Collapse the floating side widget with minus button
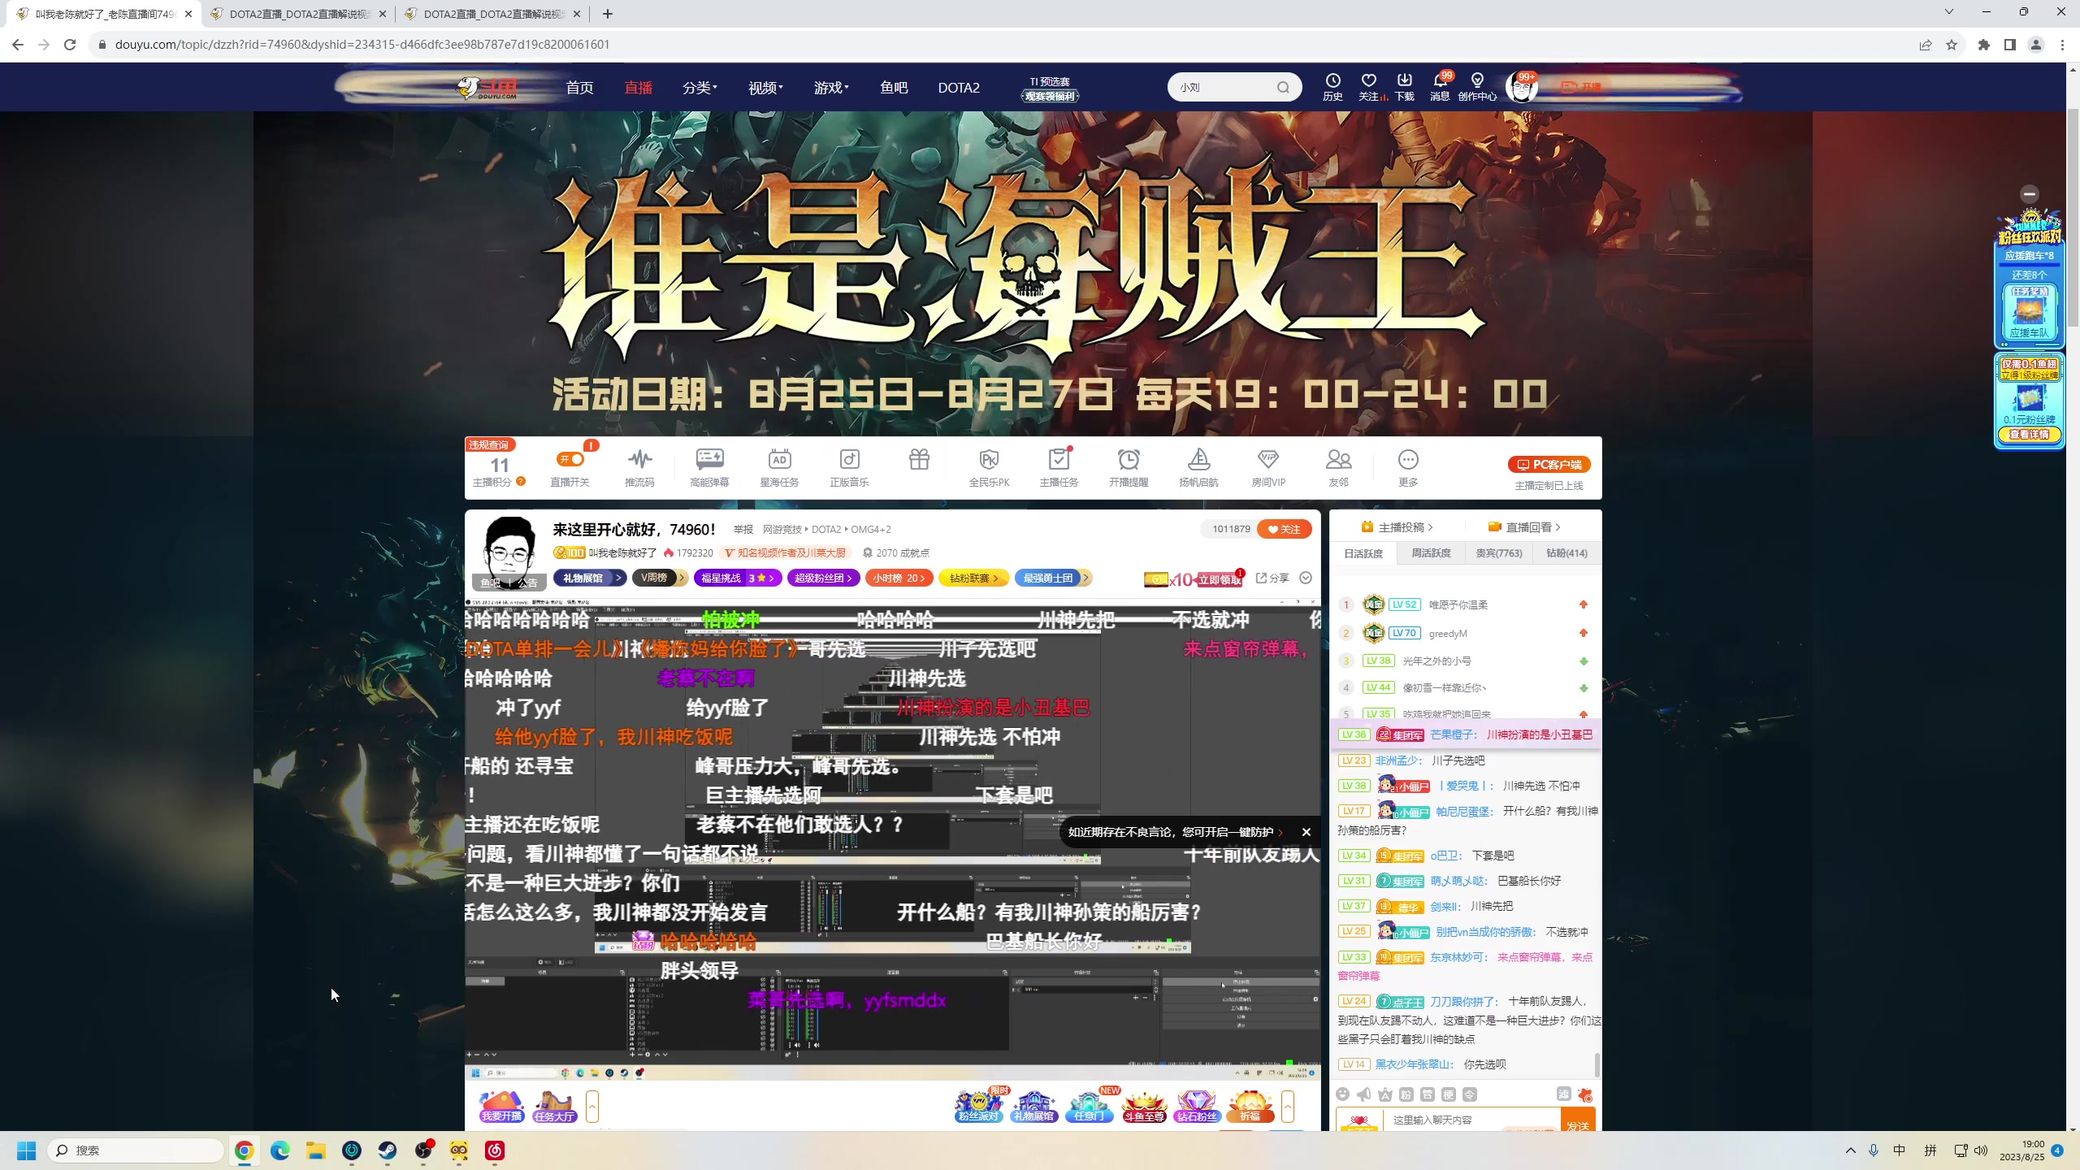The width and height of the screenshot is (2080, 1170). tap(2030, 193)
